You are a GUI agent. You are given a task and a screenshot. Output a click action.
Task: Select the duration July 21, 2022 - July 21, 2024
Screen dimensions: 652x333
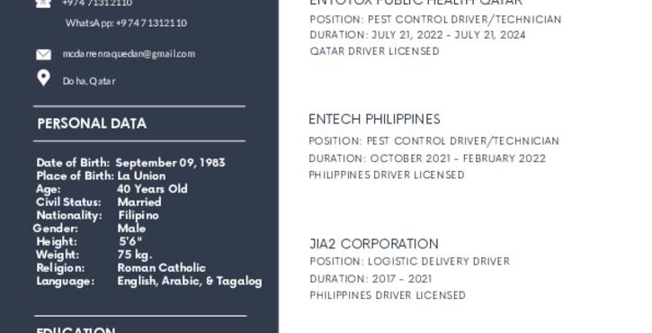point(417,35)
